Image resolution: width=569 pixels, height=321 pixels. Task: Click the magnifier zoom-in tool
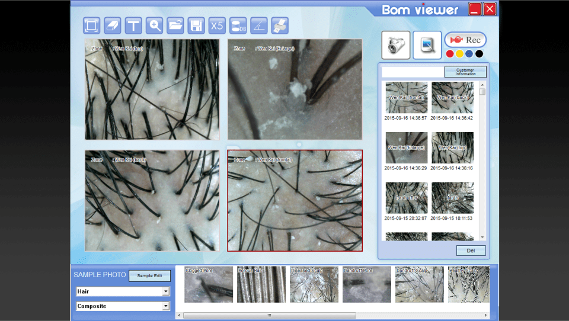click(x=155, y=25)
